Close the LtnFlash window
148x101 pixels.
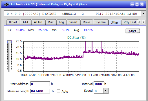[x=142, y=4]
